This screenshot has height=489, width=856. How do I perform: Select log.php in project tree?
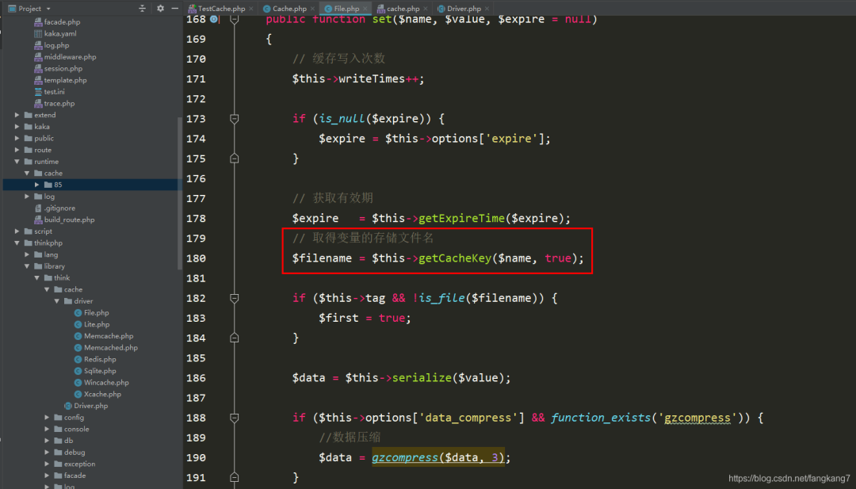[x=52, y=45]
